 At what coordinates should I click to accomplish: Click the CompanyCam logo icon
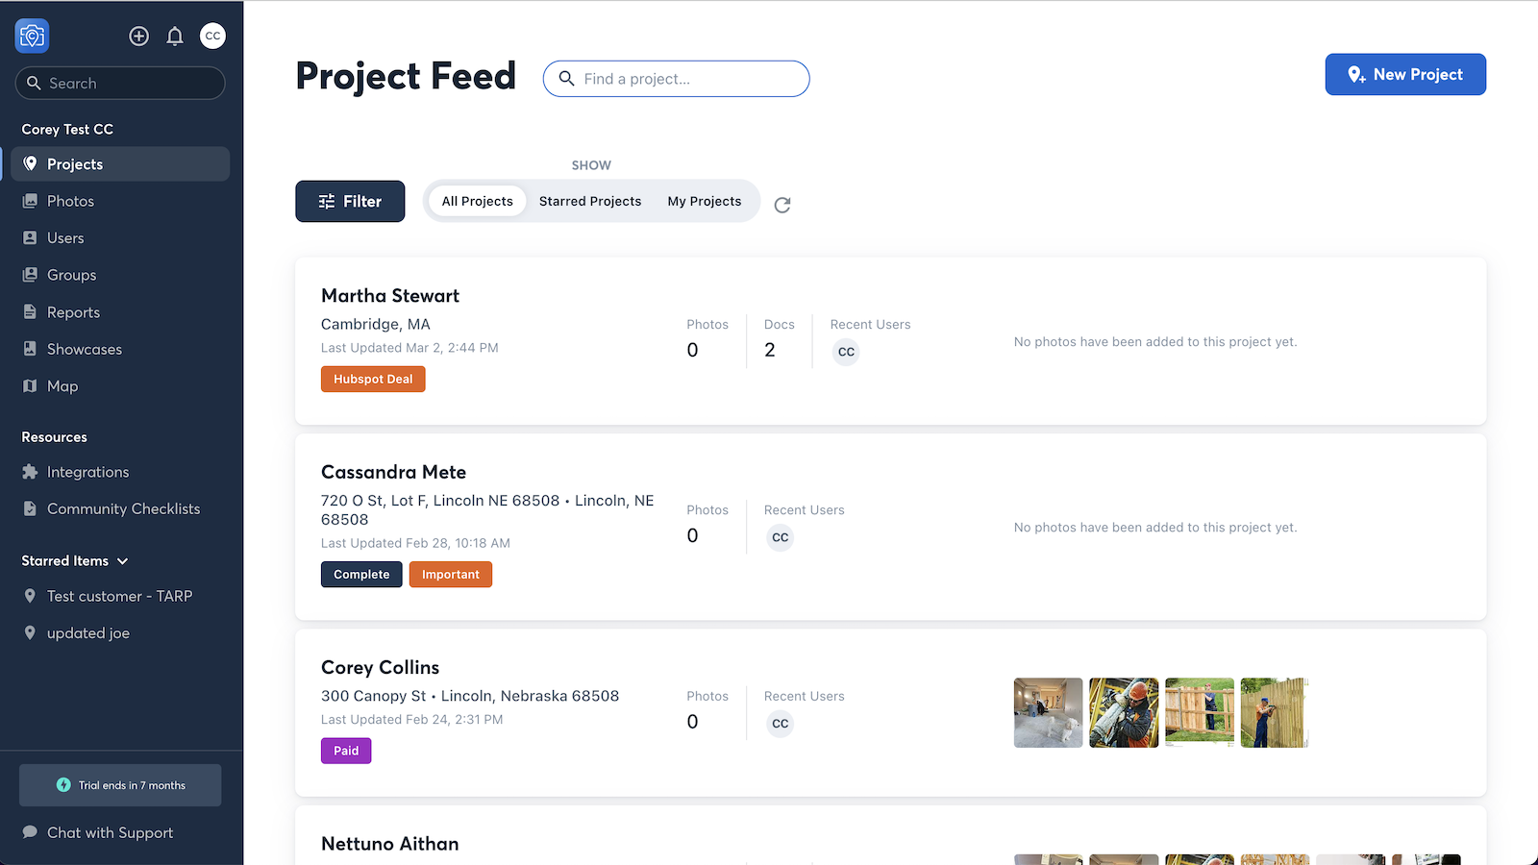(32, 37)
